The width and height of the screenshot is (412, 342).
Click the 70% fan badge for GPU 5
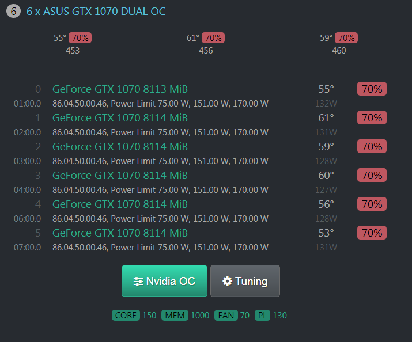tap(372, 233)
